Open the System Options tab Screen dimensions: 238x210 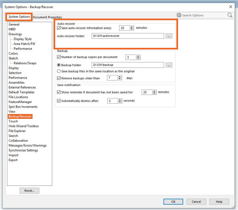pos(19,17)
